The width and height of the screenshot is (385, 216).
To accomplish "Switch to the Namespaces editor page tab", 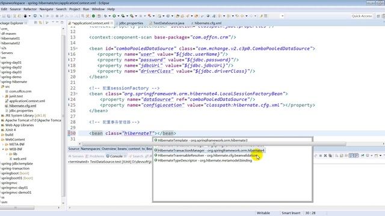I will tap(90, 149).
